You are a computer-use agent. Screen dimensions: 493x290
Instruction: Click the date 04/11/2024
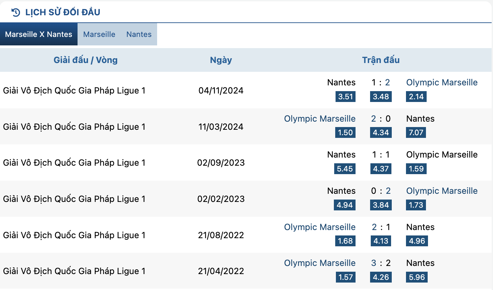point(221,90)
